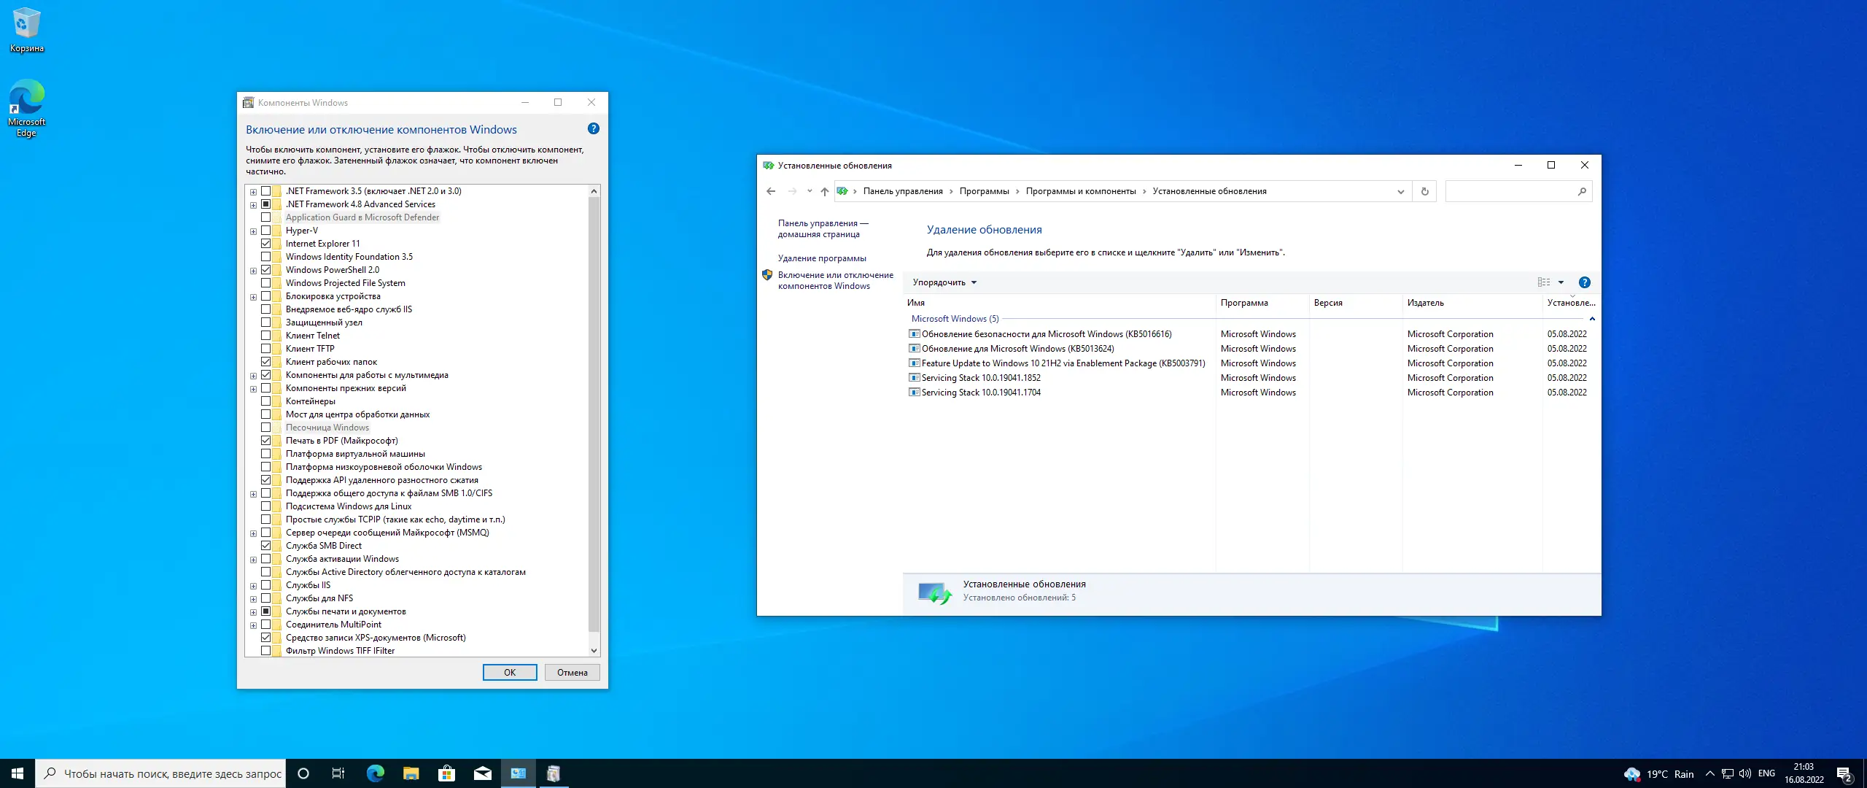
Task: Click the Task View taskbar icon
Action: [x=338, y=773]
